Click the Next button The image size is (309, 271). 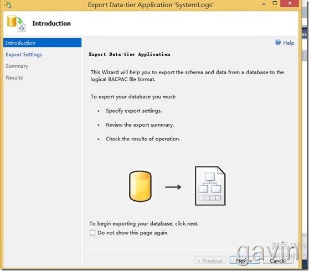(x=245, y=260)
